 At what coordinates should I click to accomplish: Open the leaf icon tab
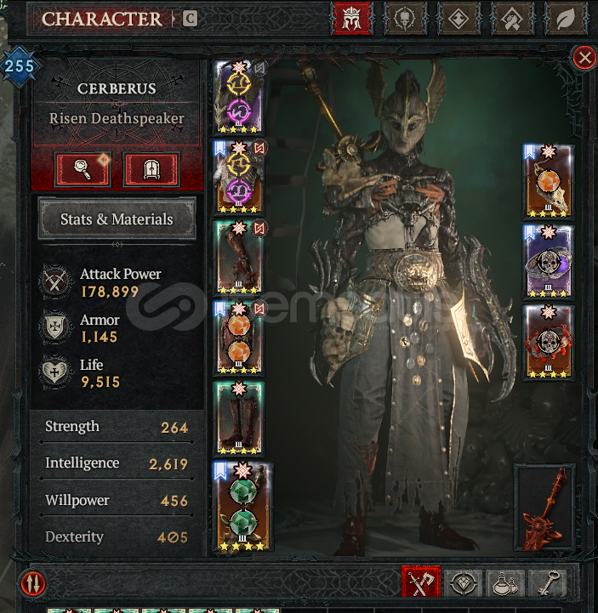coord(566,19)
